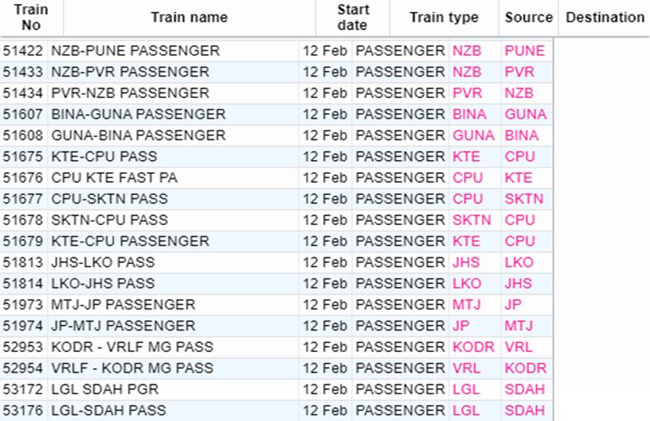Open KODR source link of train 52953
This screenshot has width=650, height=421.
point(473,347)
